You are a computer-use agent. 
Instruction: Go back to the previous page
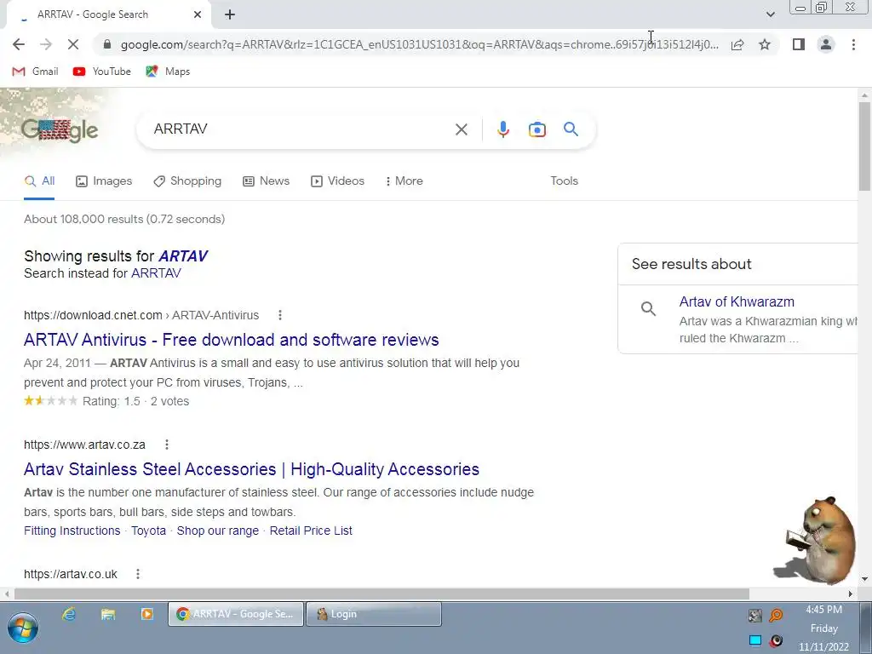click(x=19, y=44)
